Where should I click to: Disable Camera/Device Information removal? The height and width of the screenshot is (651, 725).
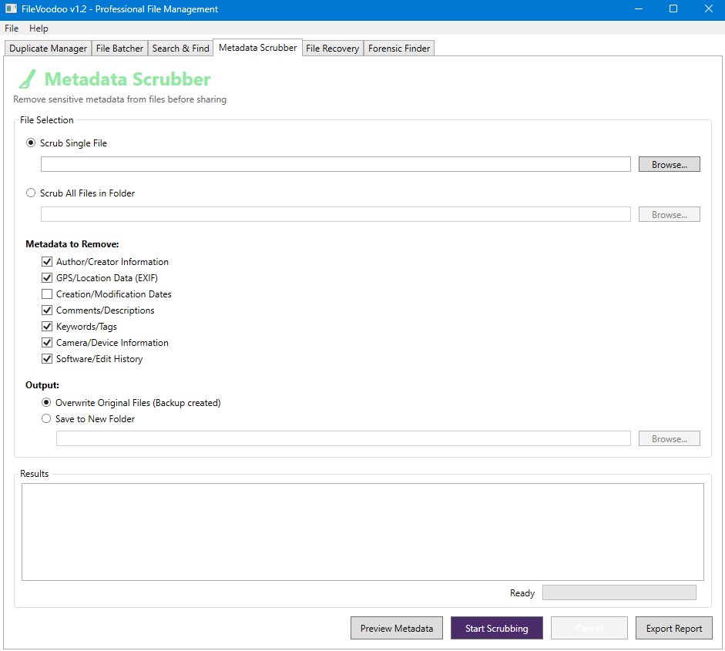47,343
